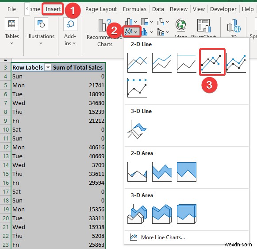
Task: Open the Help tab
Action: (x=248, y=9)
